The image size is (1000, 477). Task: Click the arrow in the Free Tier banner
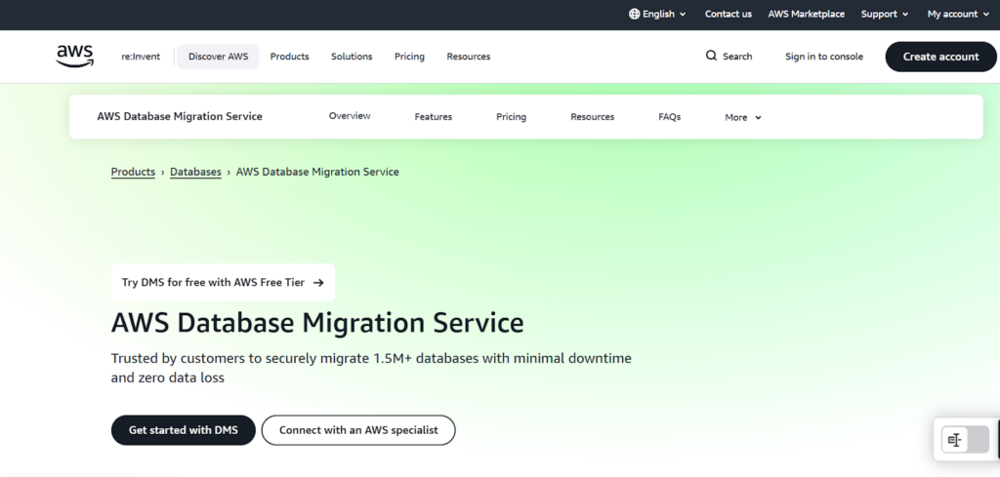[x=318, y=283]
